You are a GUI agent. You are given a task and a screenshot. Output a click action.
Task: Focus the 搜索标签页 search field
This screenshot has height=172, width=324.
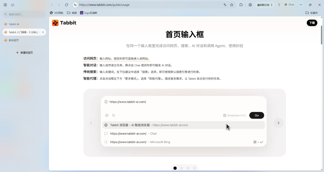(x=24, y=14)
